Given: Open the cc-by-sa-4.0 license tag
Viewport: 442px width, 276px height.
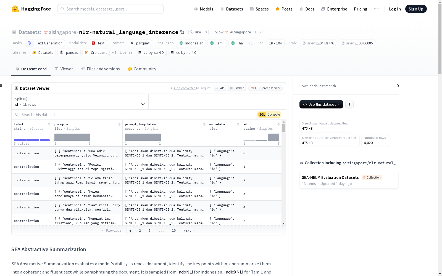Looking at the screenshot, I should [151, 52].
